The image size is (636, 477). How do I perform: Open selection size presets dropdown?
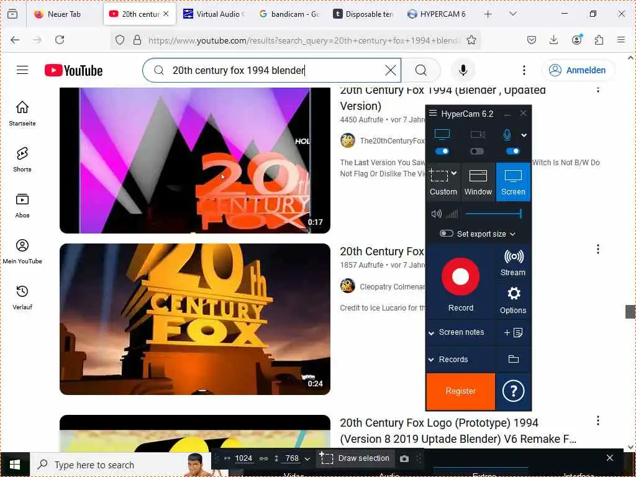point(307,459)
